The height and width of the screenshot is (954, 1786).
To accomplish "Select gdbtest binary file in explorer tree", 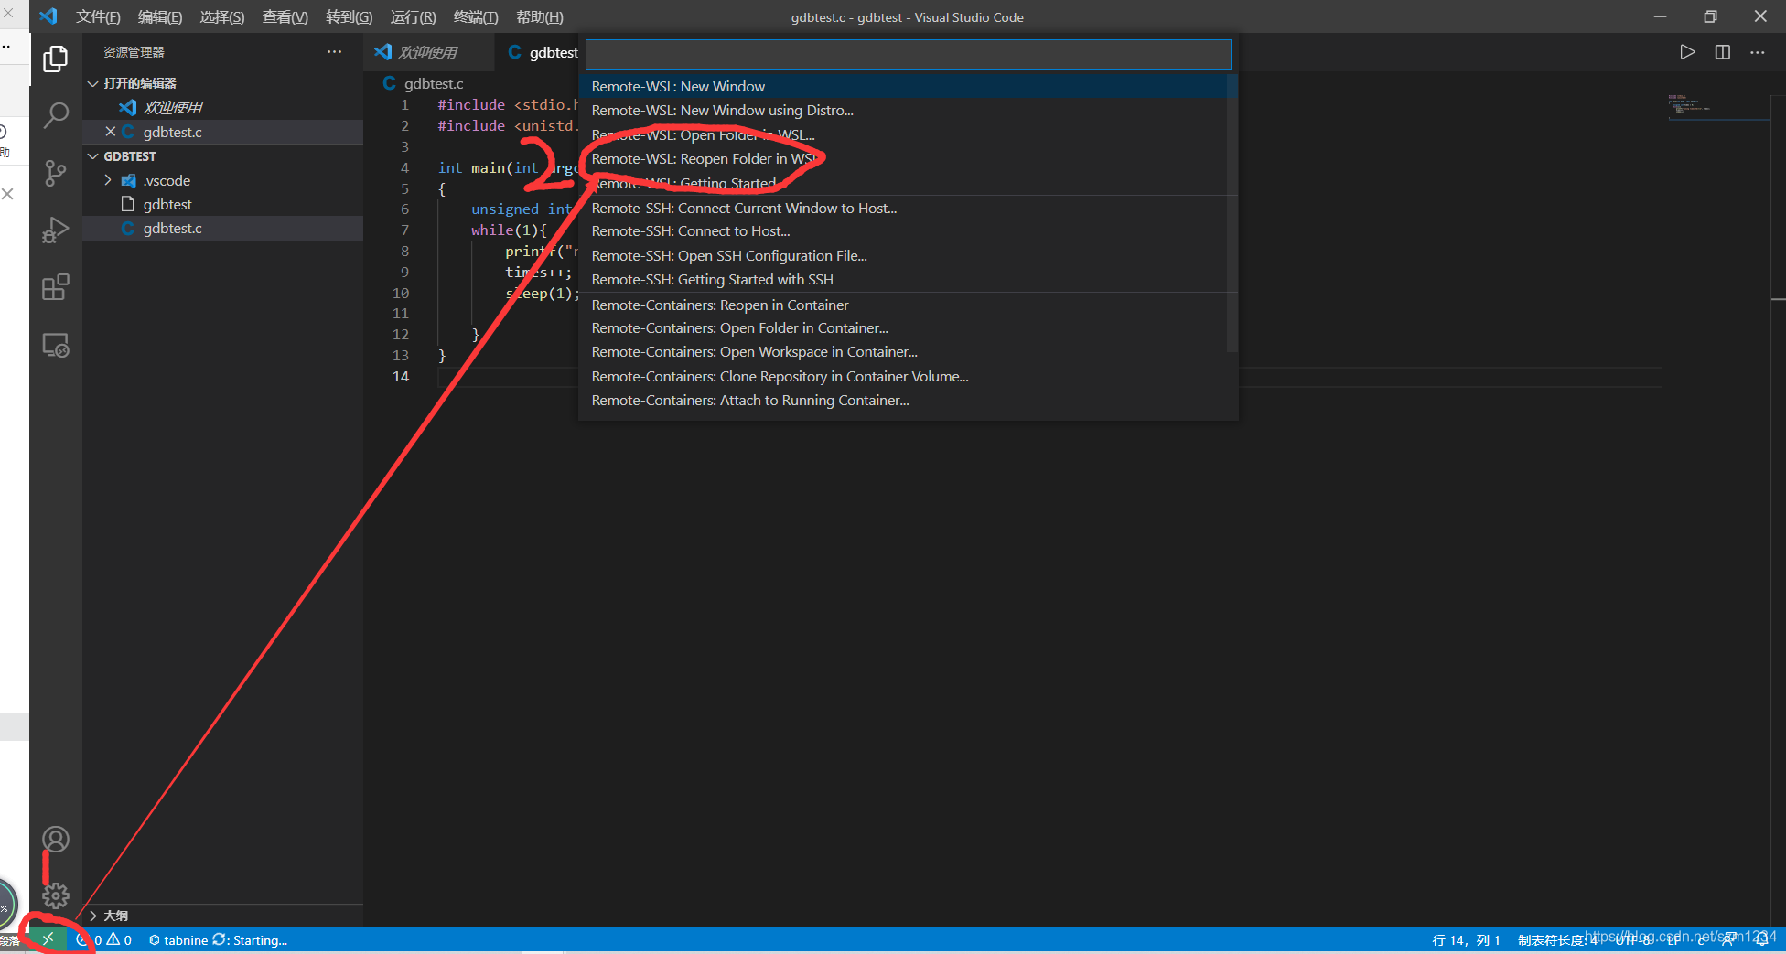I will coord(222,204).
